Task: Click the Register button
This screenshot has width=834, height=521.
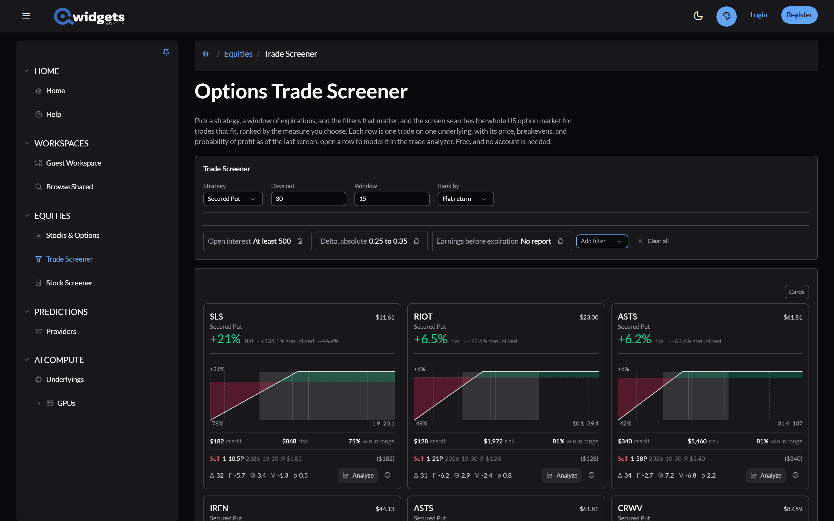Action: (x=799, y=15)
